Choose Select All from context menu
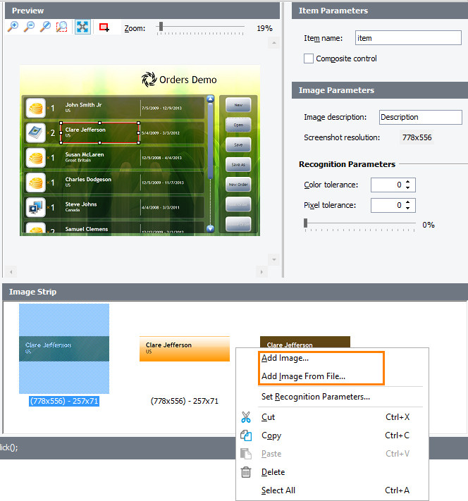 click(332, 490)
